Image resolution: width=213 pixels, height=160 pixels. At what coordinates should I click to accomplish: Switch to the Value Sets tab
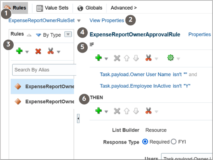(x=53, y=8)
